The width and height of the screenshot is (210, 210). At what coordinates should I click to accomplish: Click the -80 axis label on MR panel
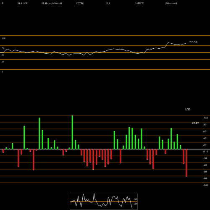point(205,178)
